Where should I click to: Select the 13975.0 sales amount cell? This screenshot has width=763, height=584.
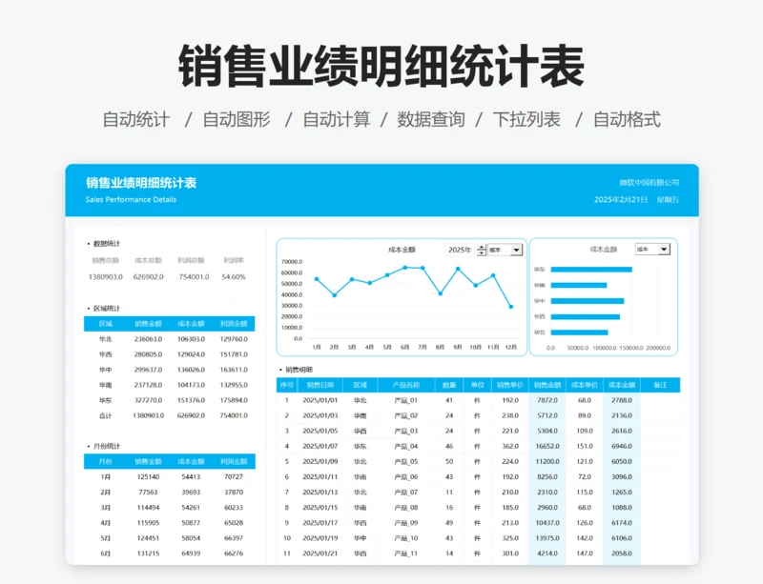547,538
